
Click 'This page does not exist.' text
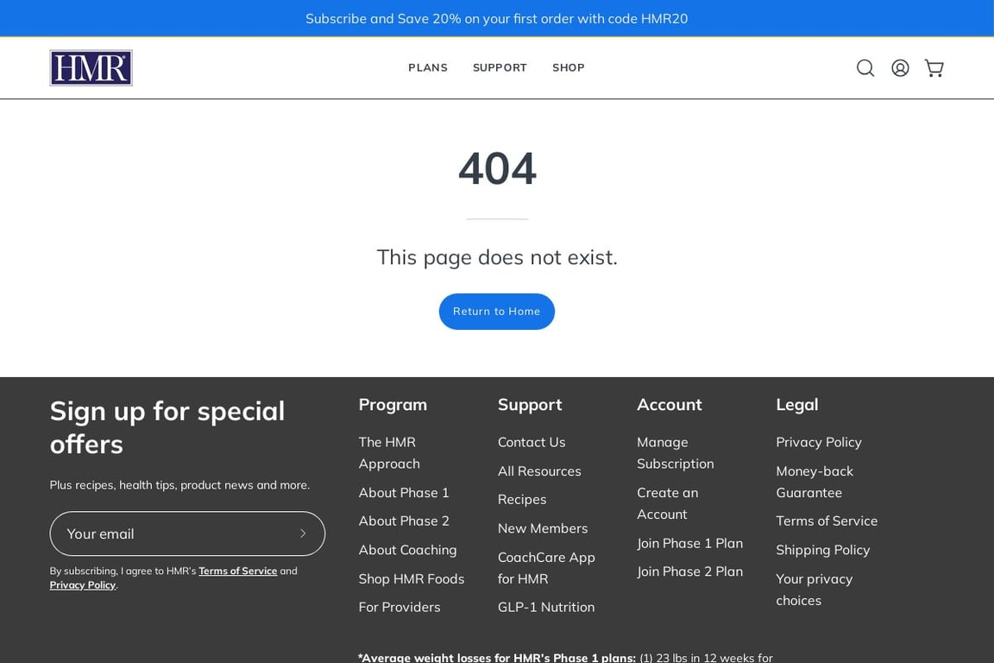(497, 257)
